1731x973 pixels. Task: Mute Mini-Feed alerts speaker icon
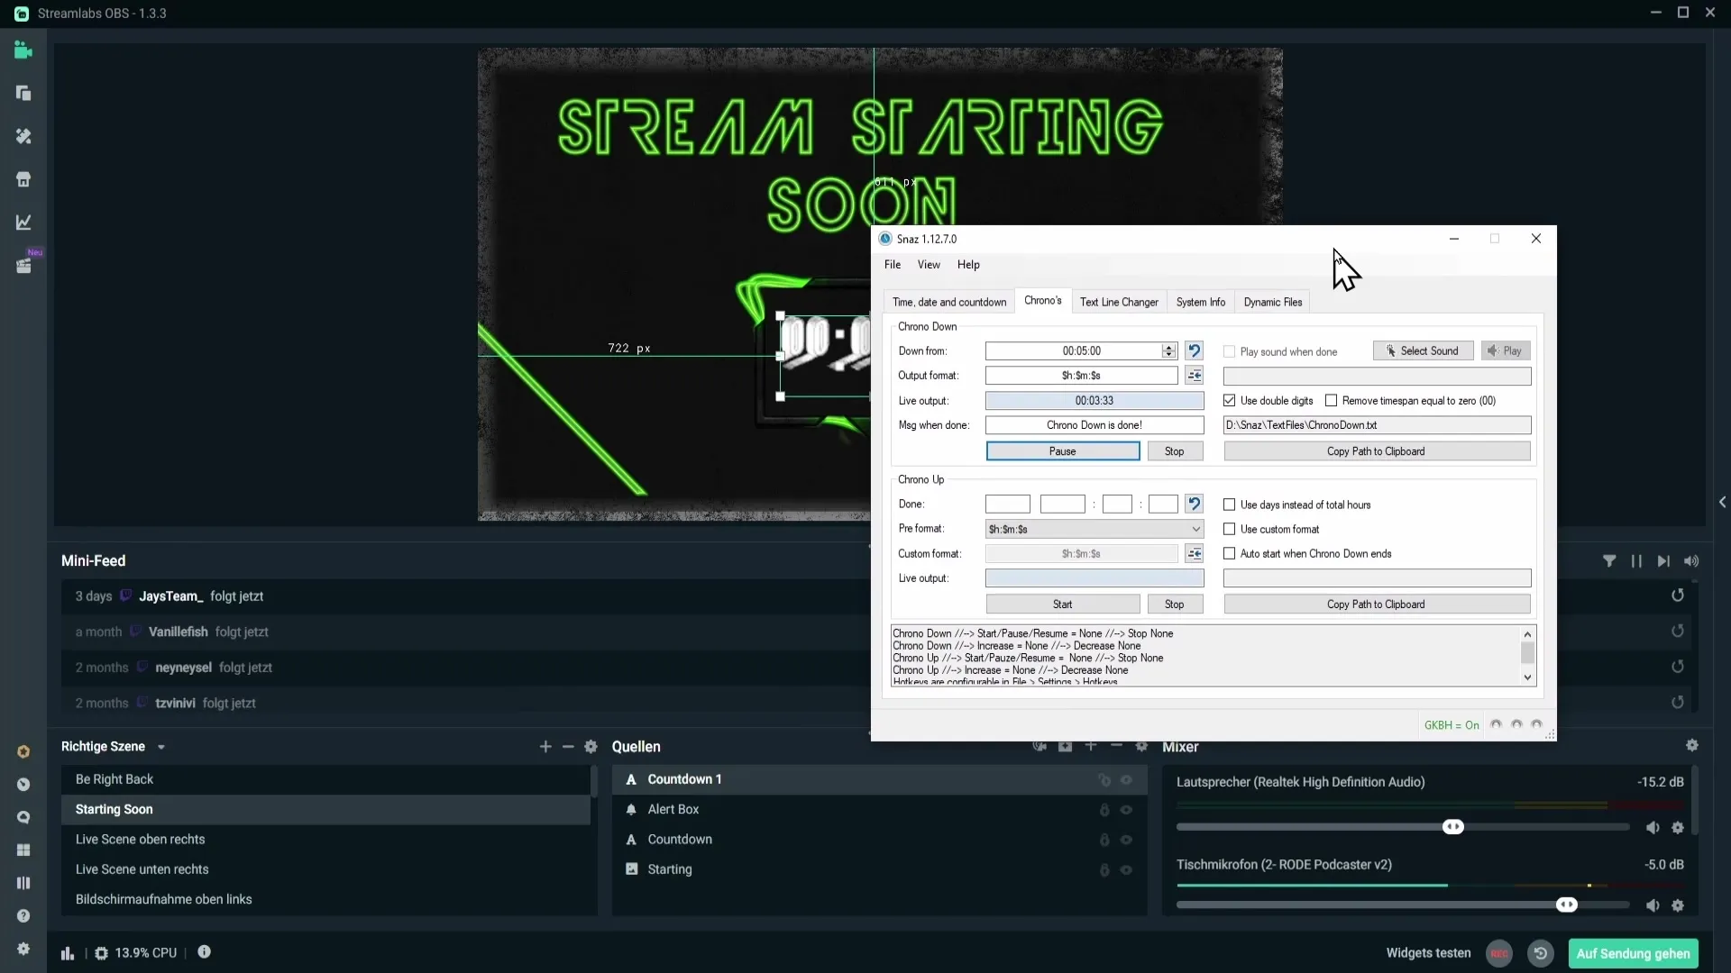pyautogui.click(x=1691, y=561)
